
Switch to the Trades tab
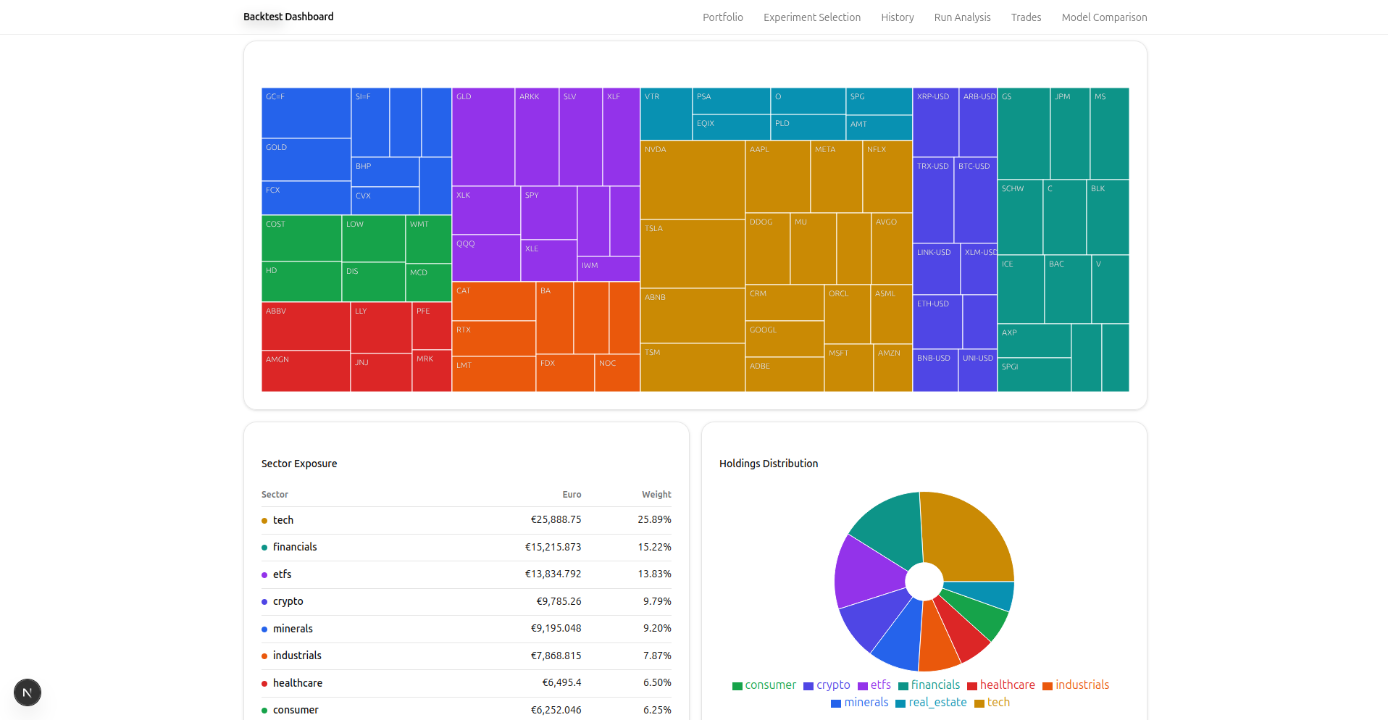tap(1026, 17)
